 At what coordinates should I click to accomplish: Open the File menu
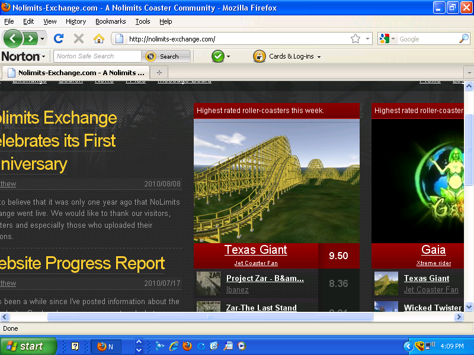click(9, 21)
